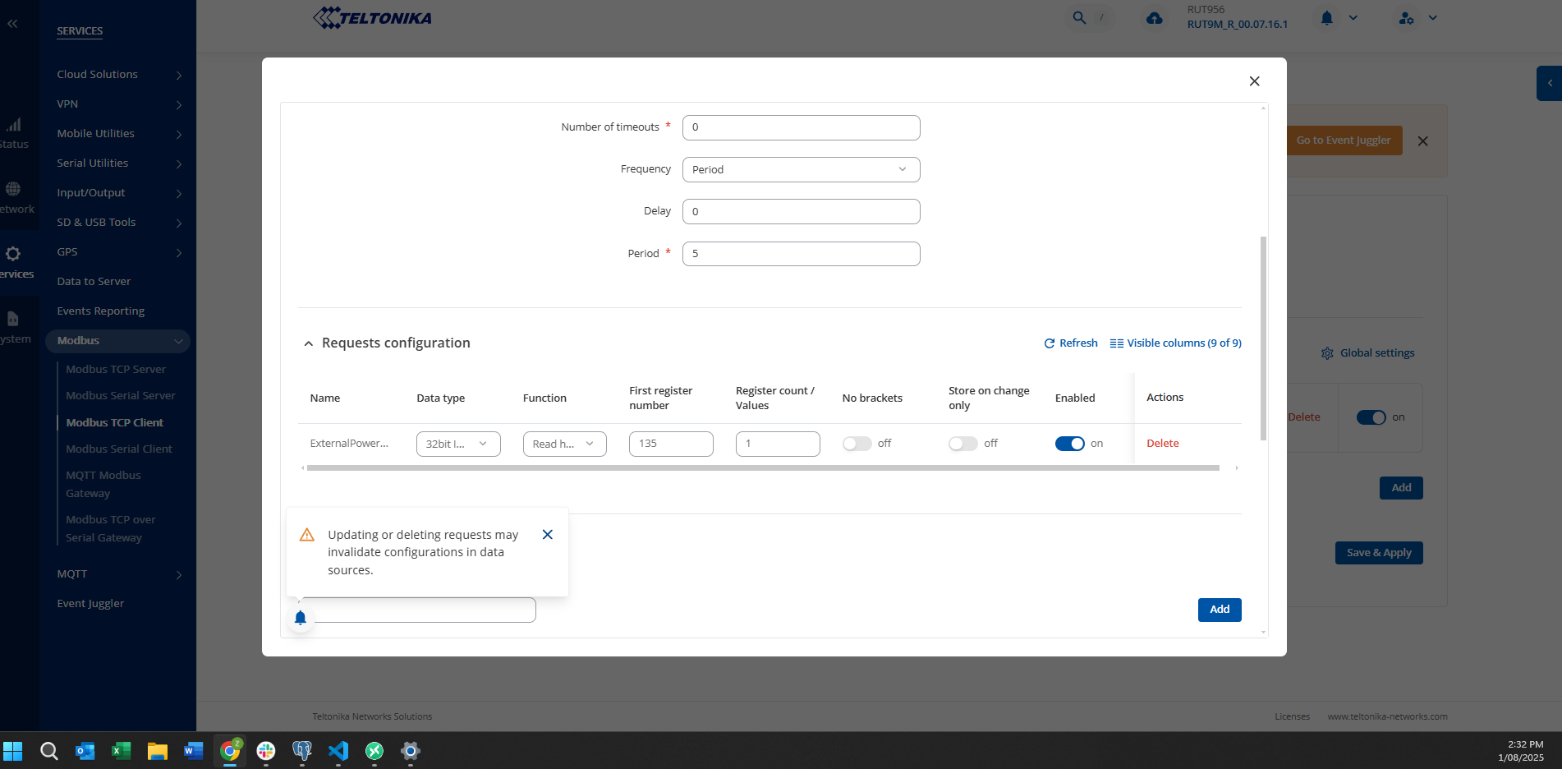Viewport: 1562px width, 769px height.
Task: Click the warning triangle icon
Action: click(x=307, y=535)
